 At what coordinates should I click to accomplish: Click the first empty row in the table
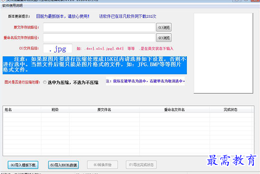(x=128, y=115)
